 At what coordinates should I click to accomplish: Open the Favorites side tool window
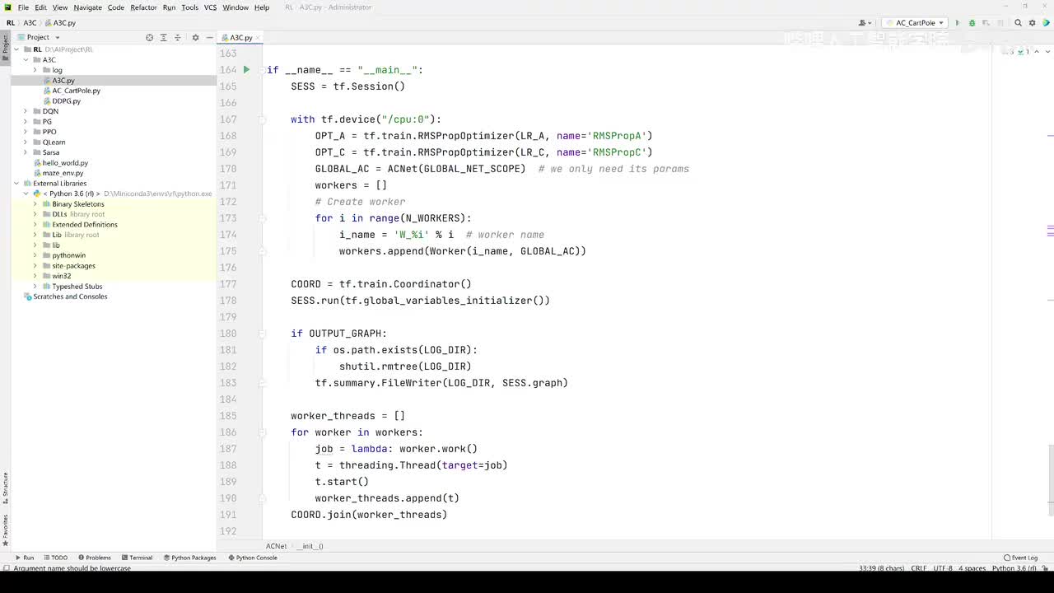pos(5,530)
